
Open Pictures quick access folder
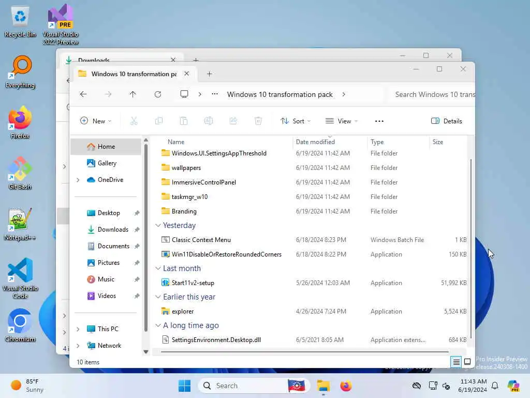click(x=106, y=263)
